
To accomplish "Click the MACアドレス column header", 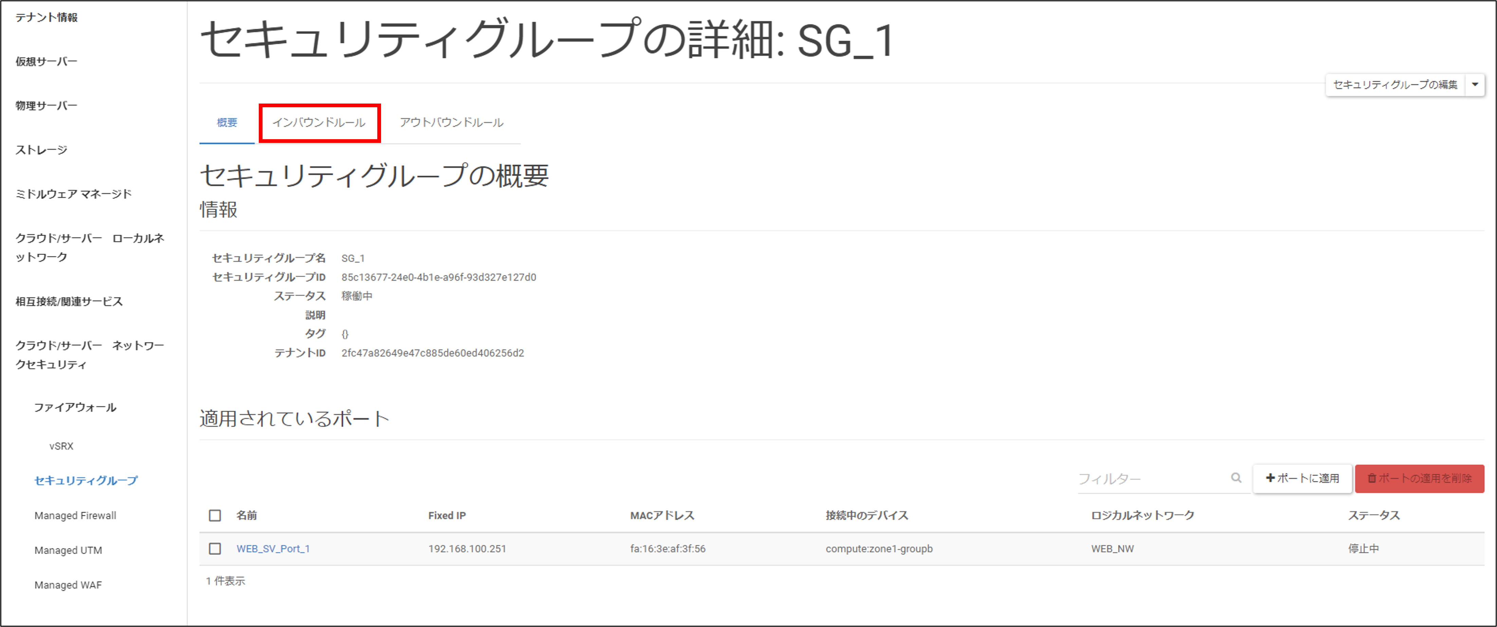I will [662, 515].
